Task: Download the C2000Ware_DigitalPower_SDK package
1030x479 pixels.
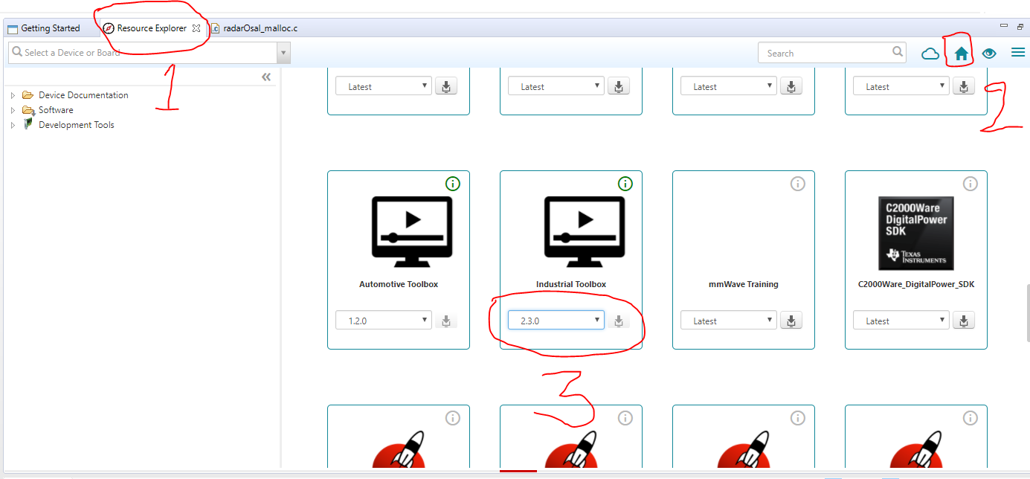Action: point(963,321)
